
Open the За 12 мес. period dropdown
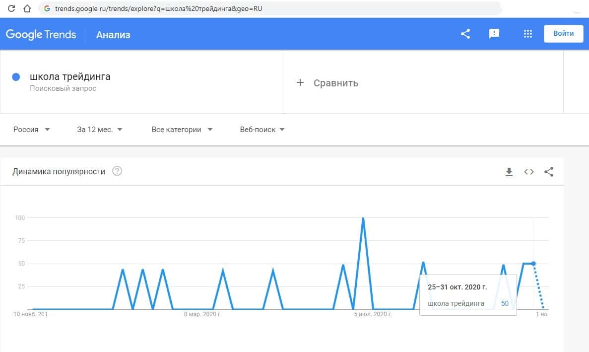[x=100, y=130]
